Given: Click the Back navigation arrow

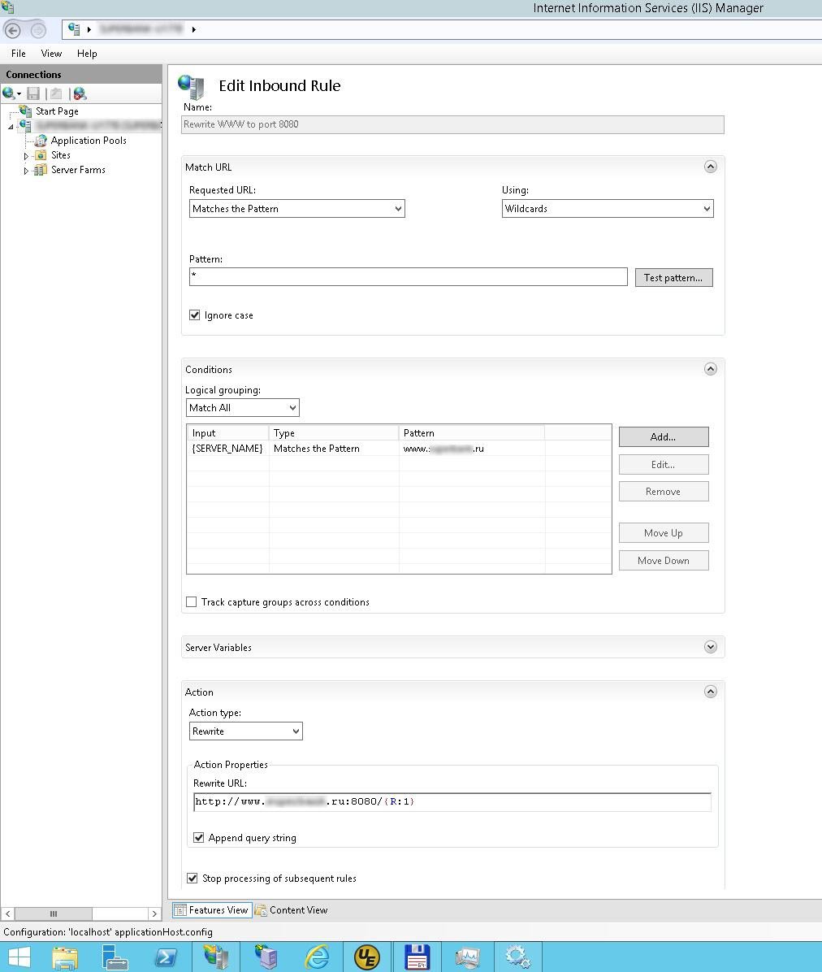Looking at the screenshot, I should tap(12, 30).
